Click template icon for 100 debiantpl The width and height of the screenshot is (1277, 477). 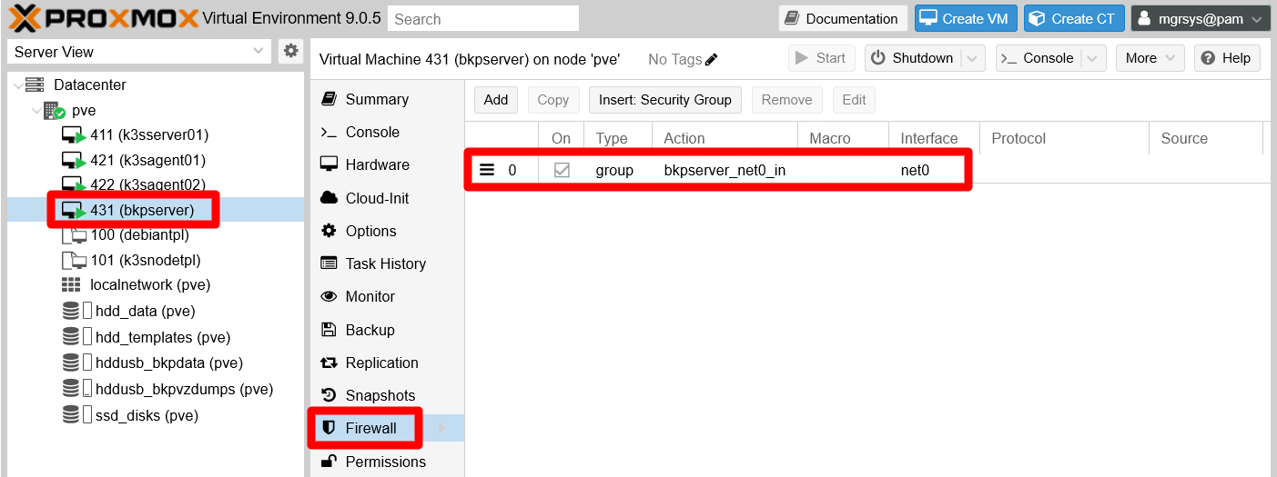[x=74, y=235]
